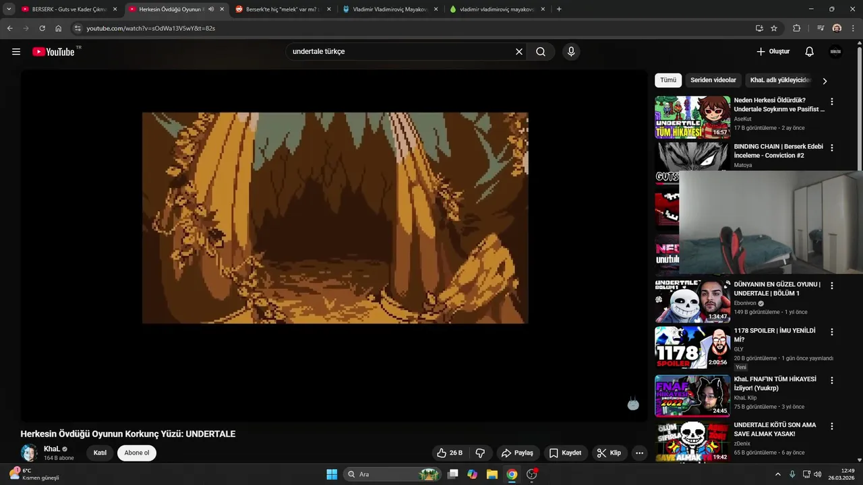Open options for 1178 SPOILER video
The height and width of the screenshot is (485, 863).
(x=832, y=332)
